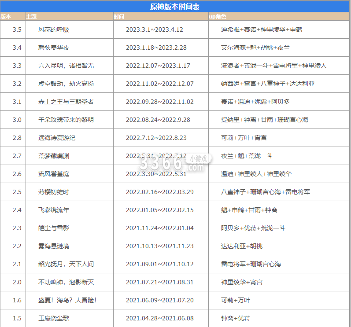Screen dimensions: 351x327
Task: Select characters 魈+申鹤+甘雨+钟离
Action: click(x=249, y=210)
